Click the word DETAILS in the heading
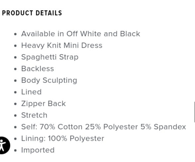The image size is (195, 162). tap(49, 13)
